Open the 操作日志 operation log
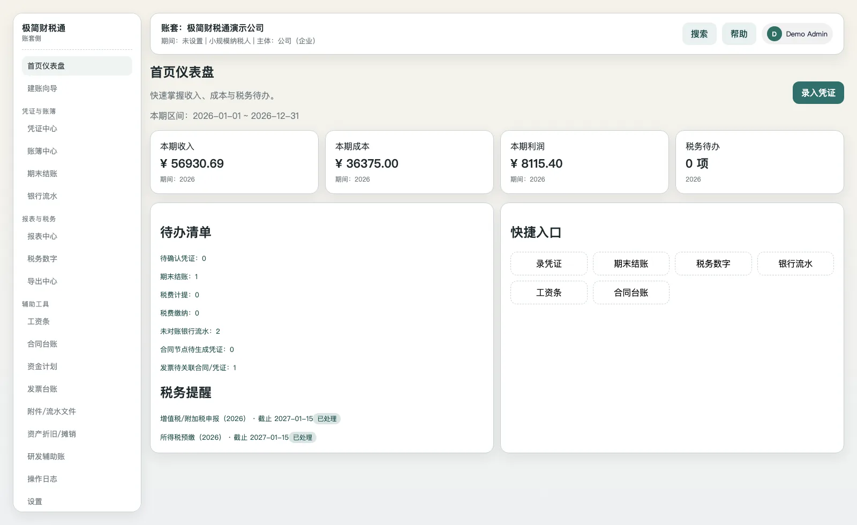Viewport: 857px width, 525px height. pyautogui.click(x=42, y=479)
